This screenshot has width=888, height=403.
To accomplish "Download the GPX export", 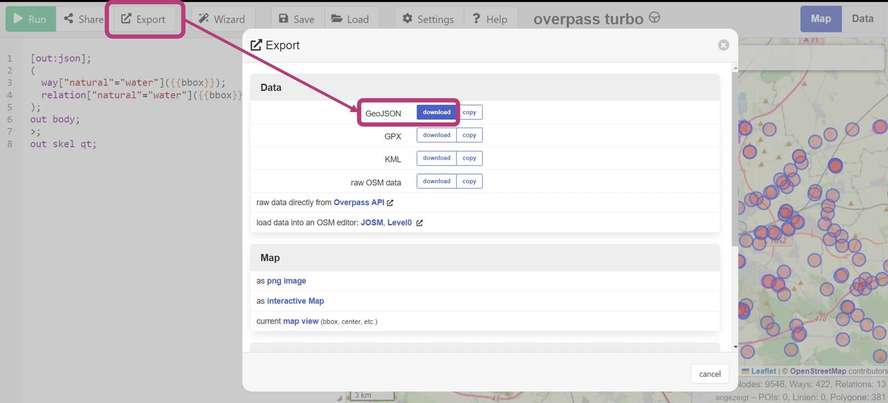I will click(437, 135).
